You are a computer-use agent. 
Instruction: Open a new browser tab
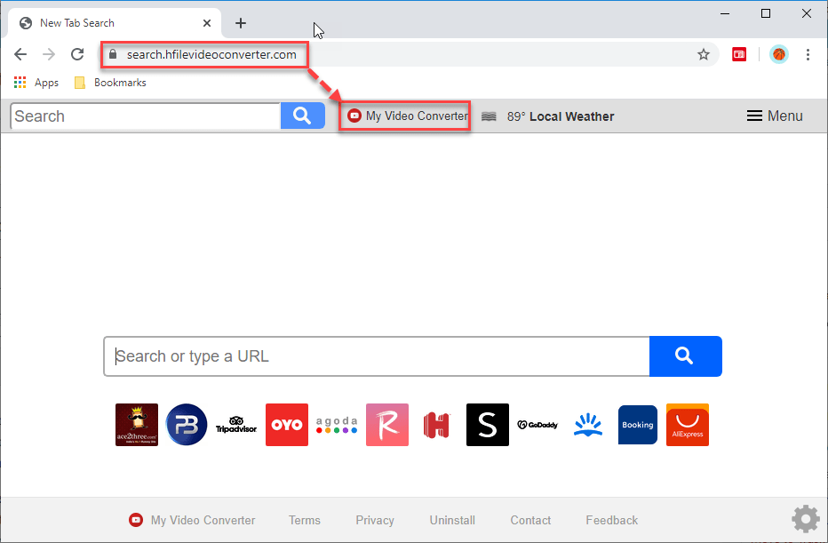tap(241, 23)
